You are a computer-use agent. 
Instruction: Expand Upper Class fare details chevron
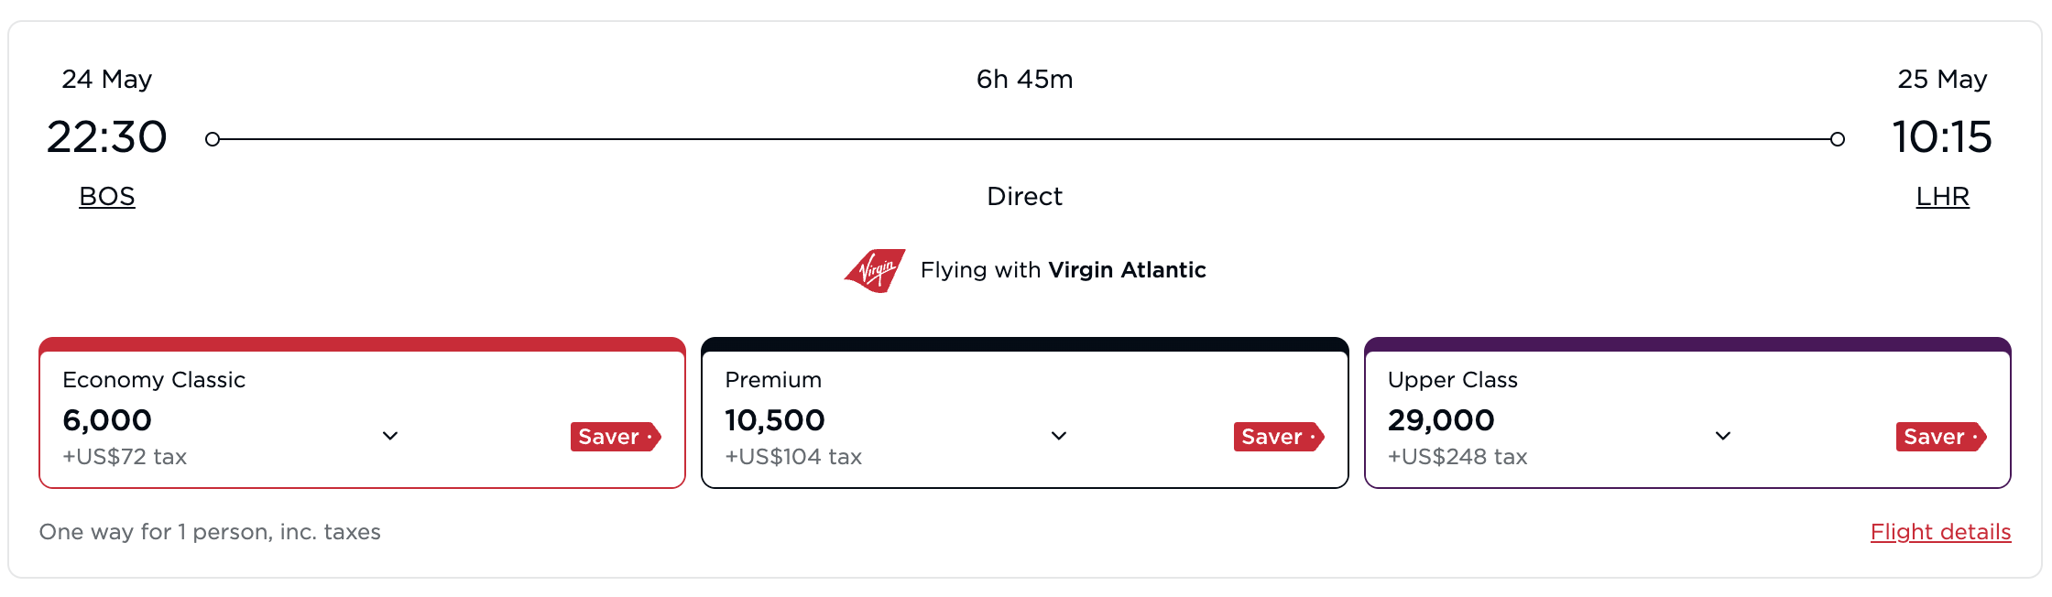[x=1723, y=437]
